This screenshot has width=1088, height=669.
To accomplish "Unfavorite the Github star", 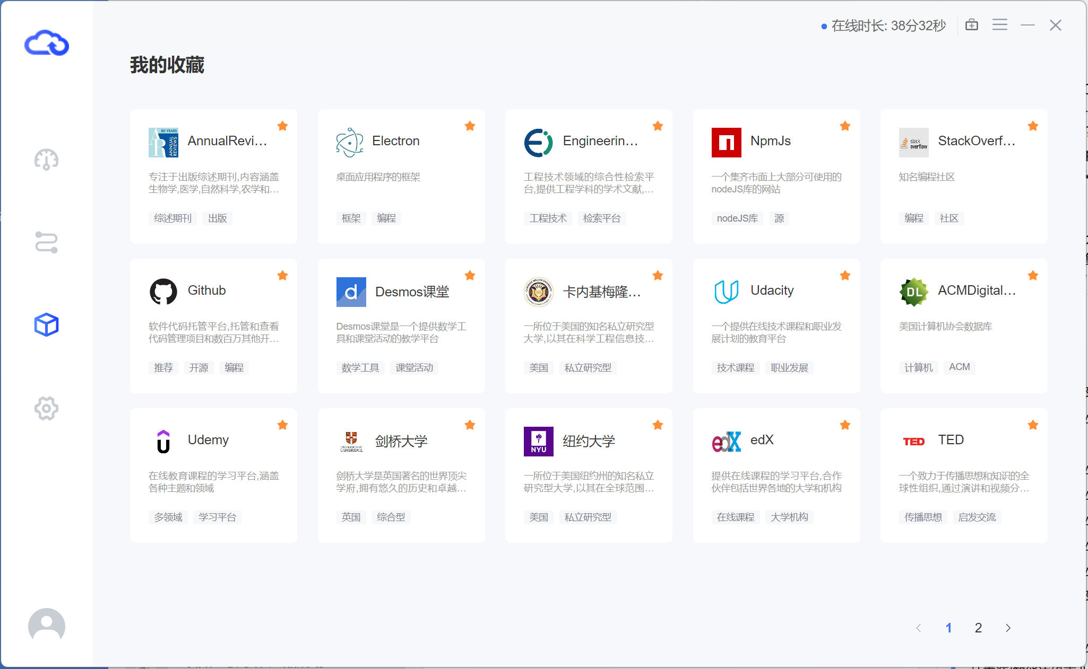I will tap(282, 275).
